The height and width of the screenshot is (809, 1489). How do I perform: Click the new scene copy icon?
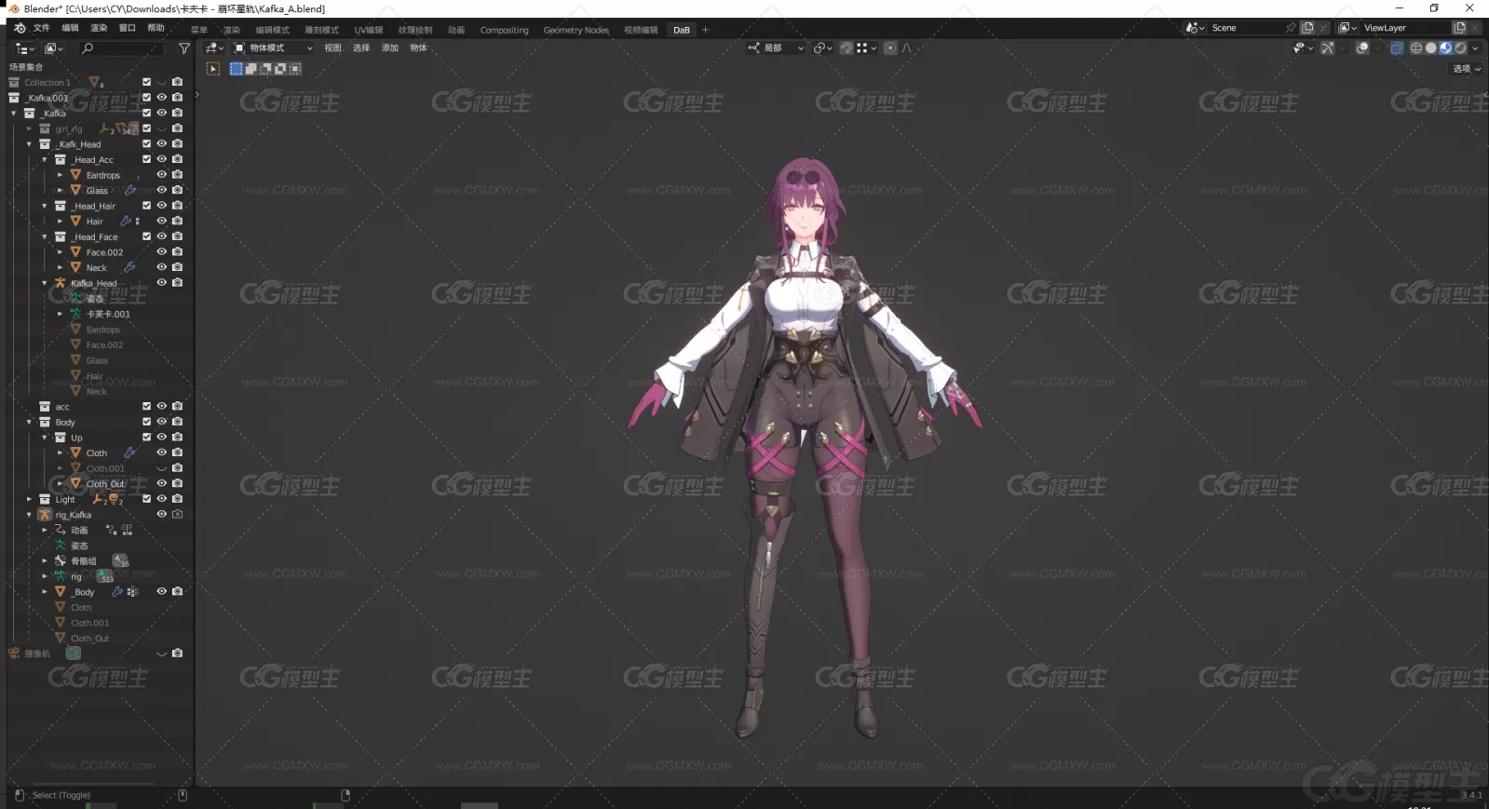pos(1307,28)
